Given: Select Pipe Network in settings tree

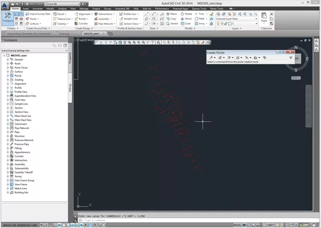Looking at the screenshot, I should (22, 128).
